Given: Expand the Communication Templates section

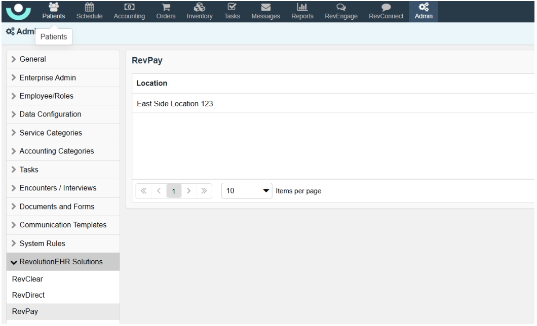Looking at the screenshot, I should pos(63,225).
